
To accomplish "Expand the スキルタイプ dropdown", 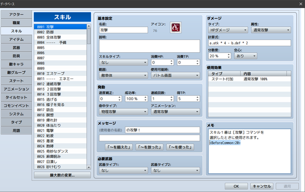I will point(123,62).
